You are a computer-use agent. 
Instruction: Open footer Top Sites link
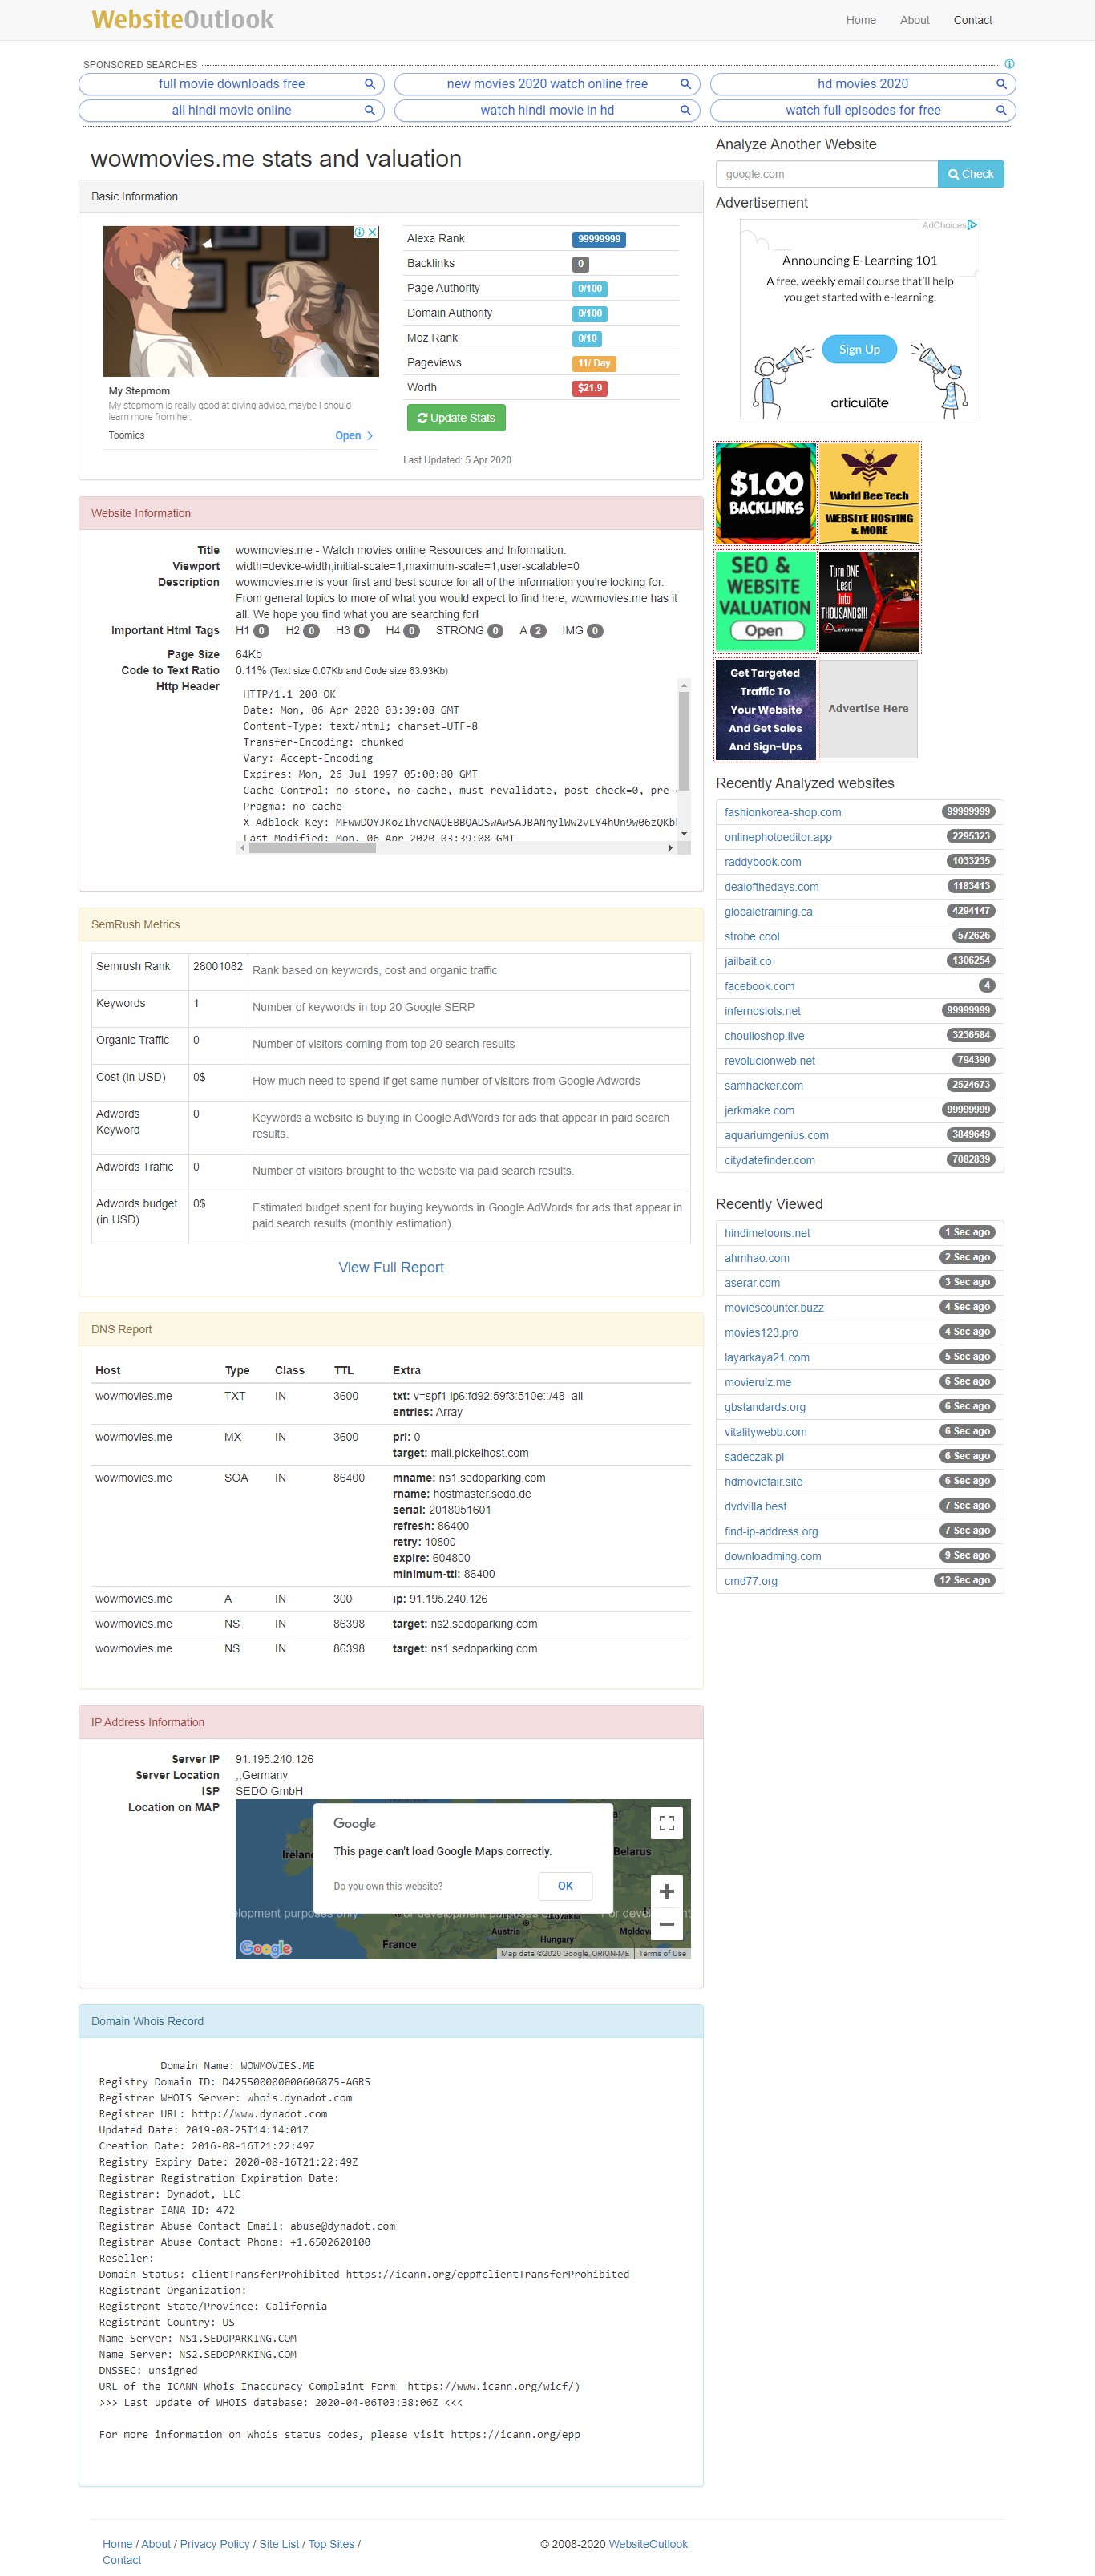pyautogui.click(x=331, y=2545)
